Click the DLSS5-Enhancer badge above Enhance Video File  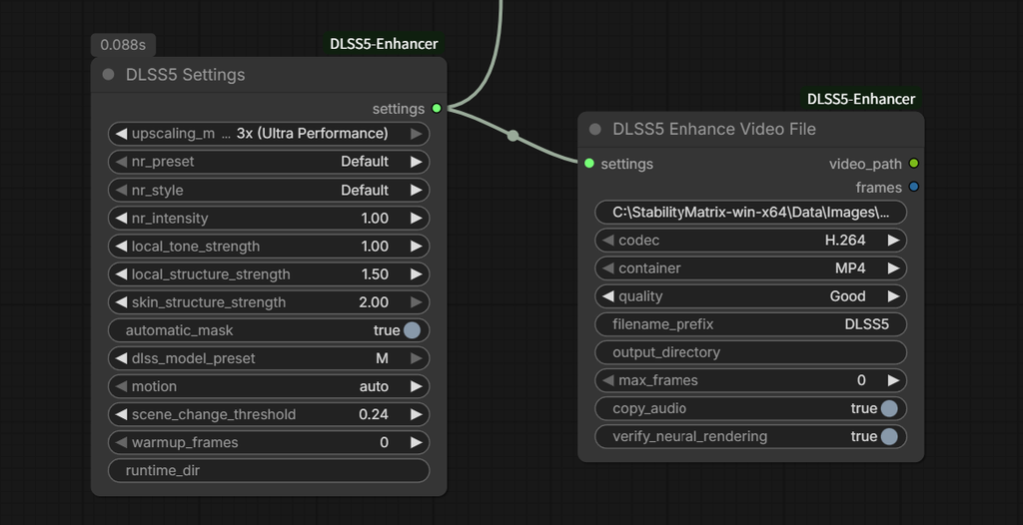(x=861, y=99)
